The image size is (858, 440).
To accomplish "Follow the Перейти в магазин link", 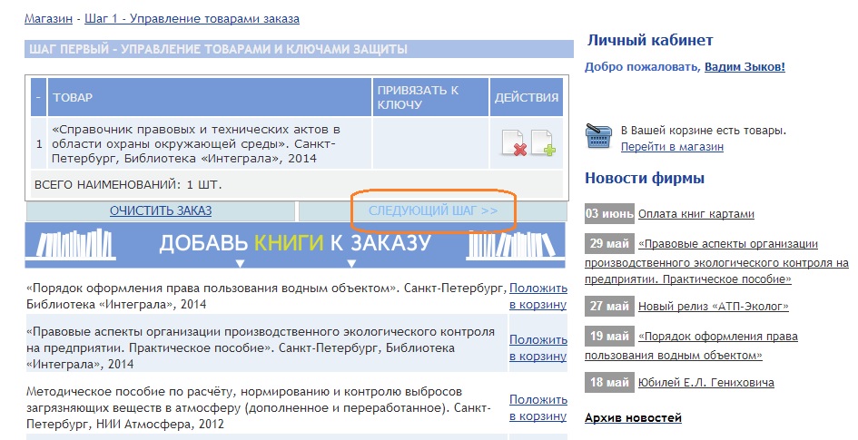I will point(672,146).
